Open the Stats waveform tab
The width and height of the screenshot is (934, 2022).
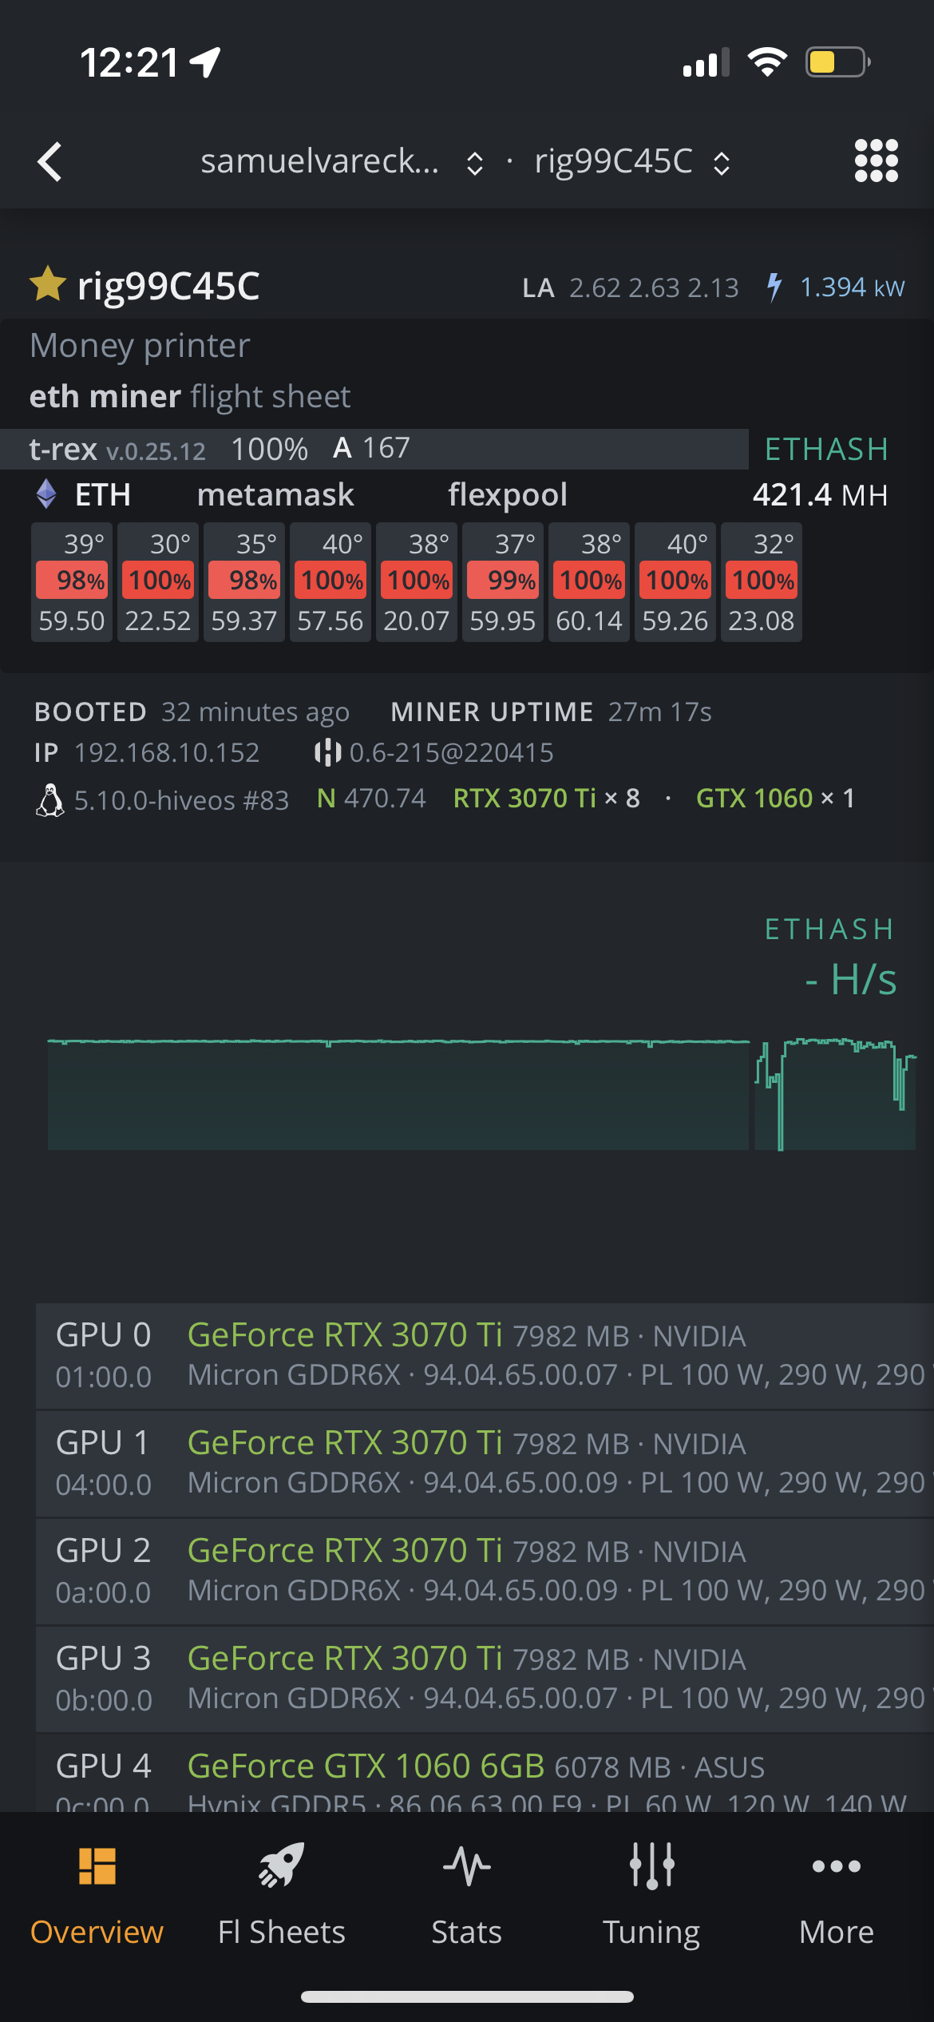coord(466,1867)
